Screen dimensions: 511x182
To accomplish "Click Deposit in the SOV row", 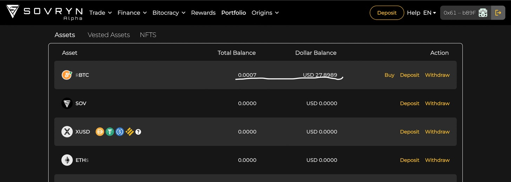I will pos(410,103).
